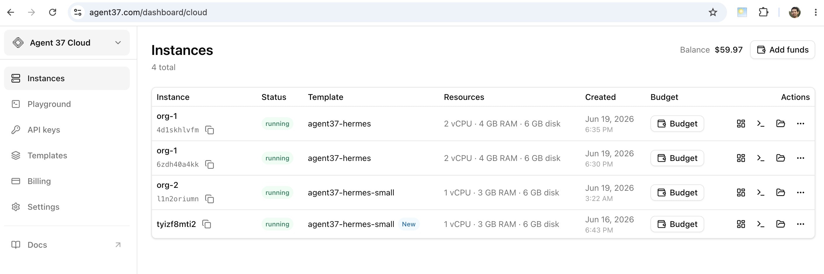Go to API keys page
Image resolution: width=824 pixels, height=274 pixels.
[67, 130]
